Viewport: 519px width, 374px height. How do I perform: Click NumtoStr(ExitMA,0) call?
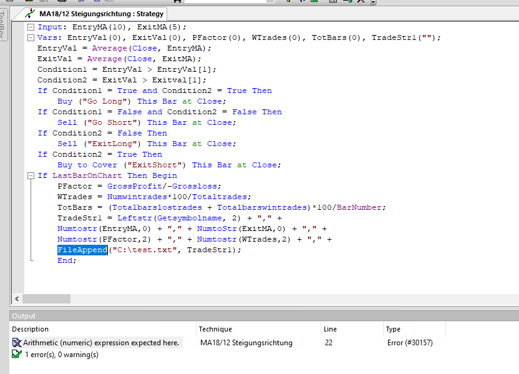[241, 229]
